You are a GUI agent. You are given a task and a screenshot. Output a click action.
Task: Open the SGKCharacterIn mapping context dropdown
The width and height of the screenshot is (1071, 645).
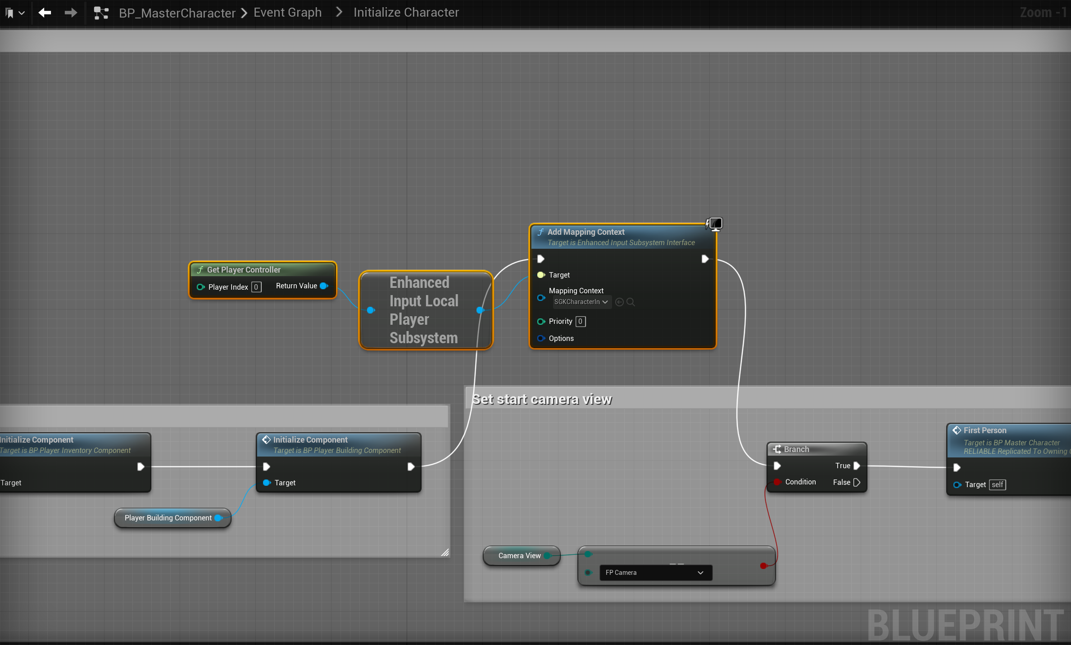point(581,302)
